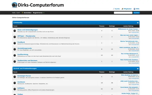152x95 pixels.
Task: Click the status icon for Off-Topic – Plauderecke
Action: (x=15, y=37)
